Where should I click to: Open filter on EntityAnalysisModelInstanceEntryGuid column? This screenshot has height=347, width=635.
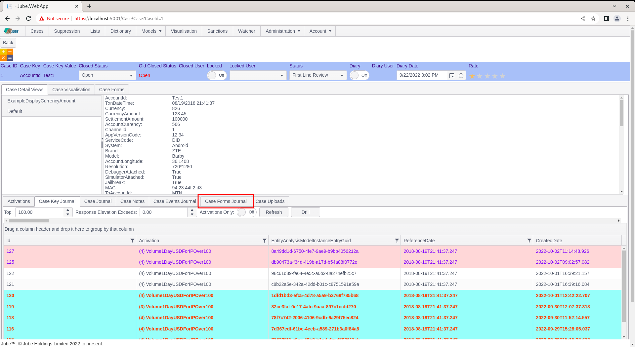[397, 241]
